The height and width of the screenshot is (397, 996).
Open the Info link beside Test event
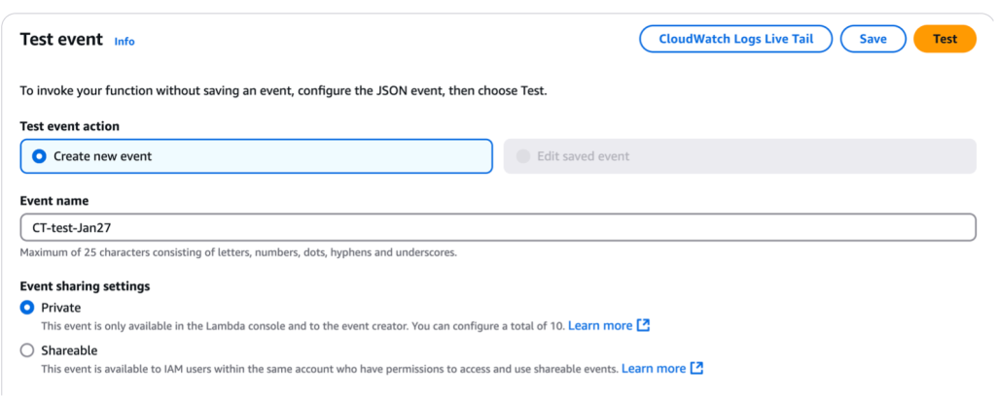tap(124, 41)
